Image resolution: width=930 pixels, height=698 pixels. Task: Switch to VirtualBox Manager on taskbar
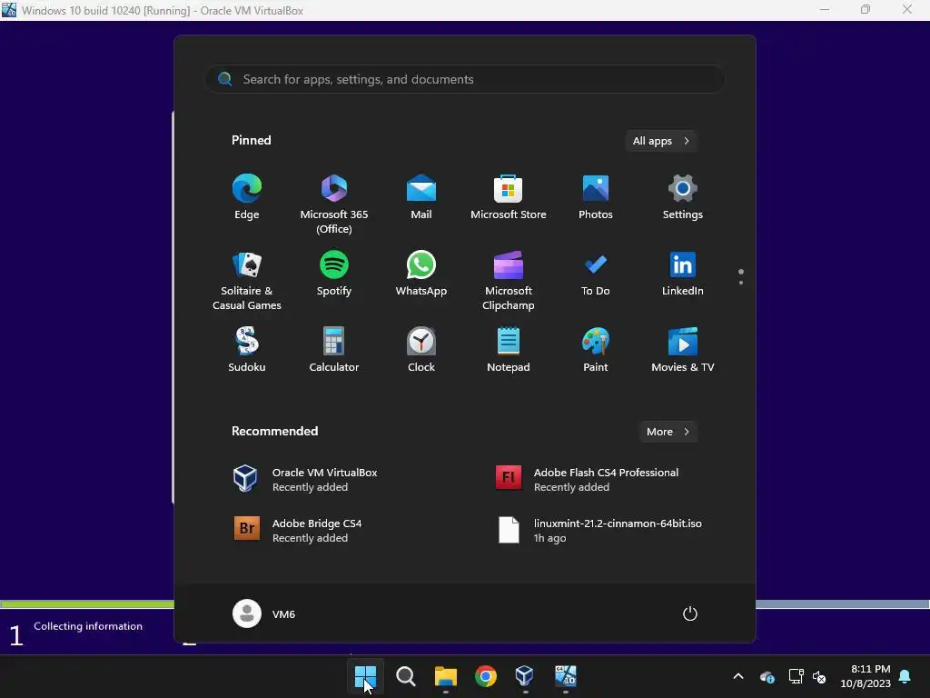(x=525, y=676)
